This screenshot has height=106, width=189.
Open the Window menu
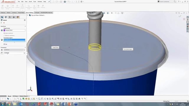tap(40, 1)
